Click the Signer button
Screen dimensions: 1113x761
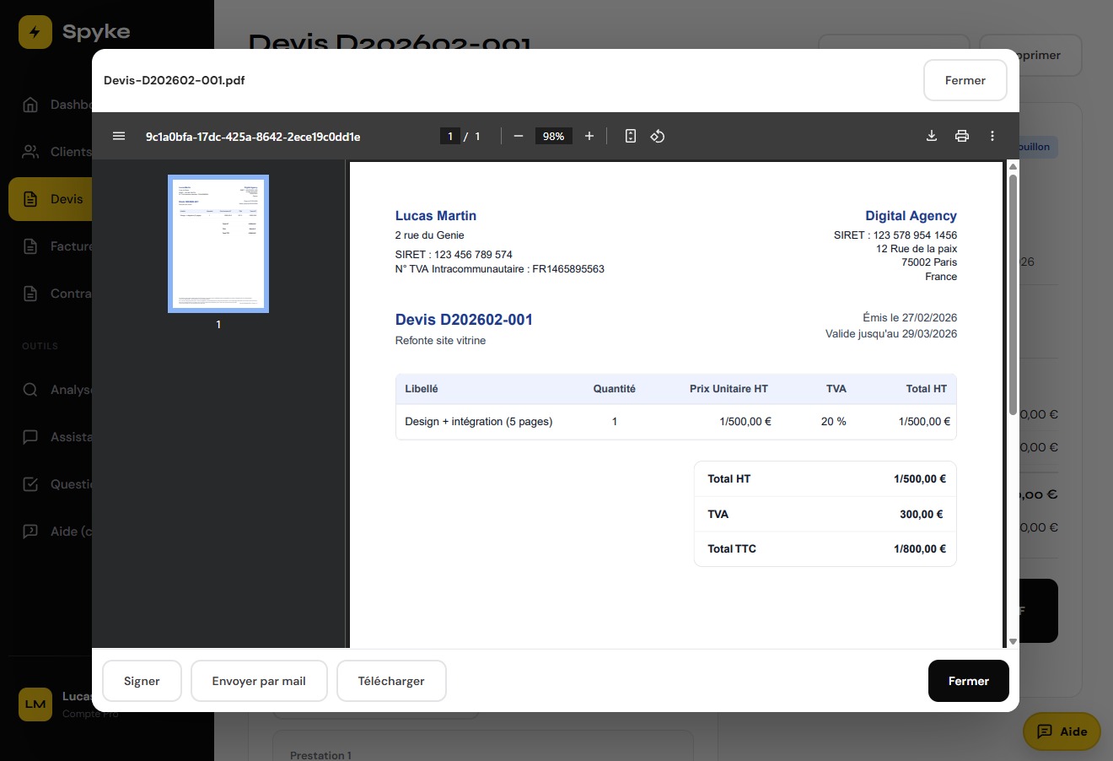pos(142,681)
